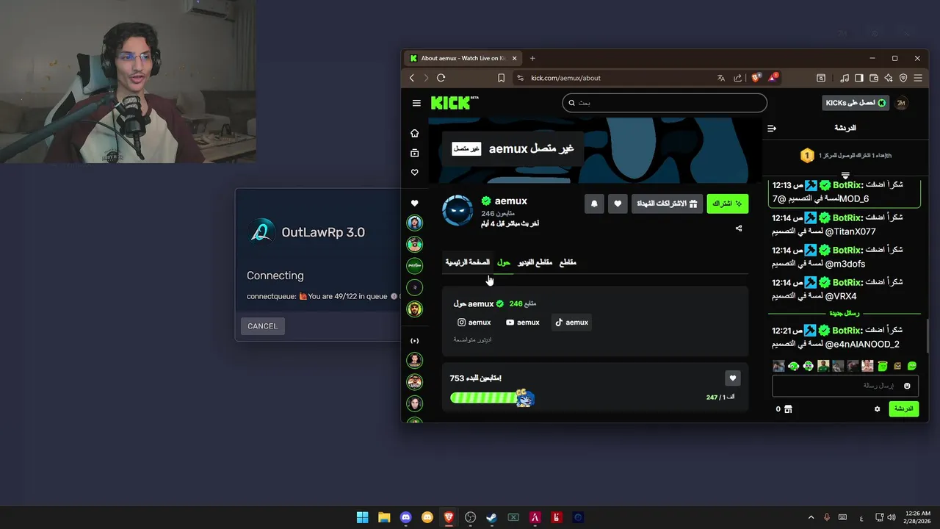Send message with green الدردشة button
Image resolution: width=940 pixels, height=529 pixels.
click(903, 409)
